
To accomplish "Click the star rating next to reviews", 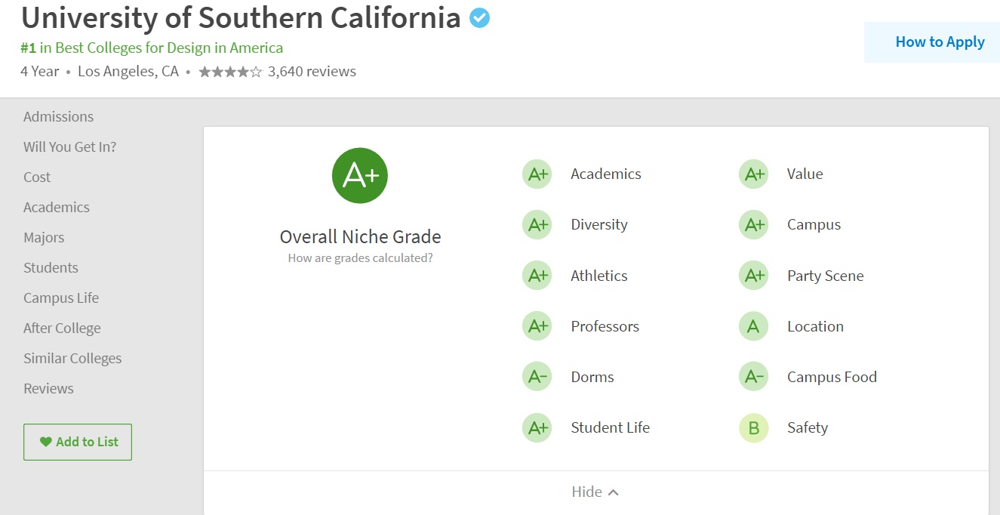I will tap(230, 72).
